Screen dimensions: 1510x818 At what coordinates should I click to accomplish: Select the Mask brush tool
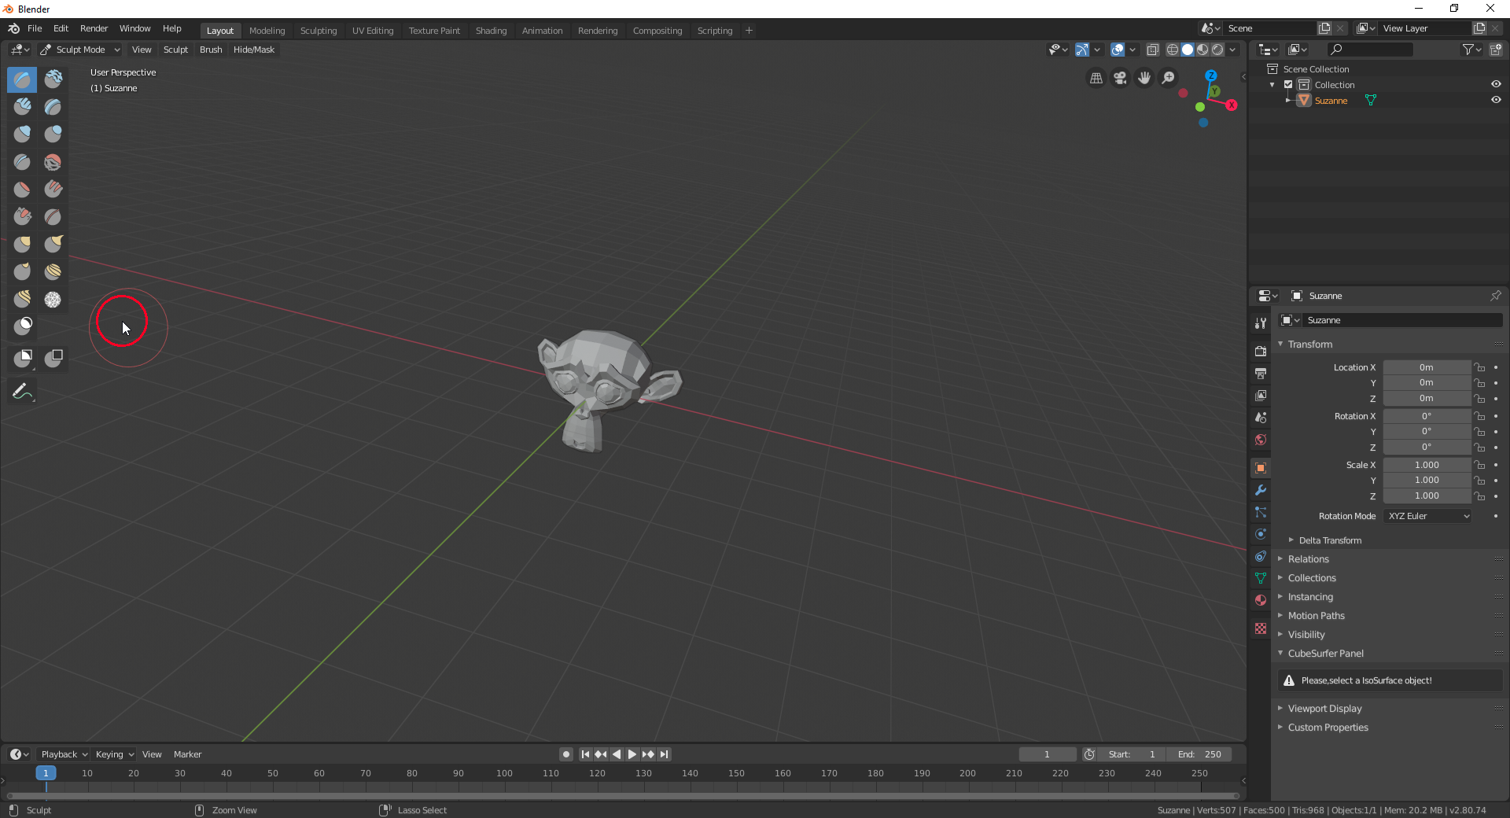[x=22, y=326]
